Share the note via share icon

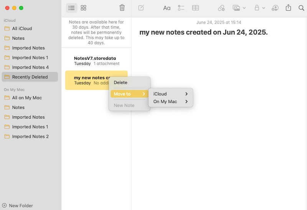pyautogui.click(x=288, y=8)
